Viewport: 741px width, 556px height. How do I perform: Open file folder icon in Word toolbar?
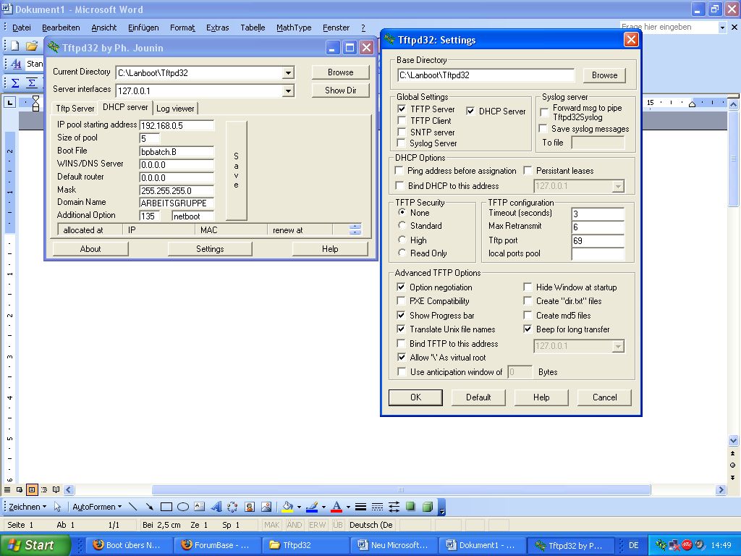(x=32, y=46)
